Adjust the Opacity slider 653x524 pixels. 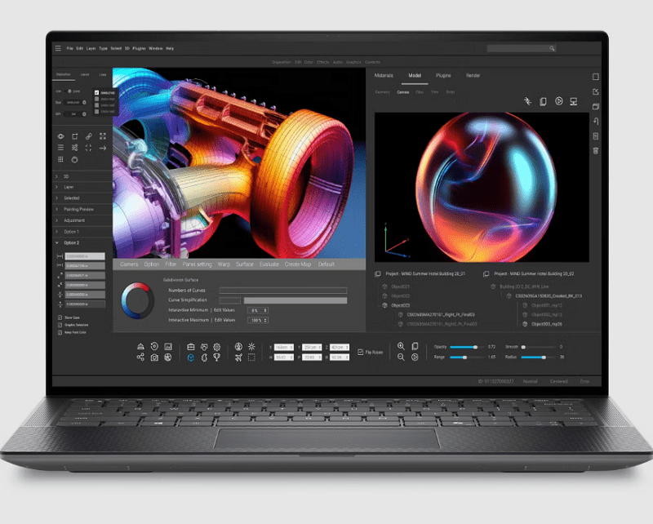pyautogui.click(x=466, y=347)
